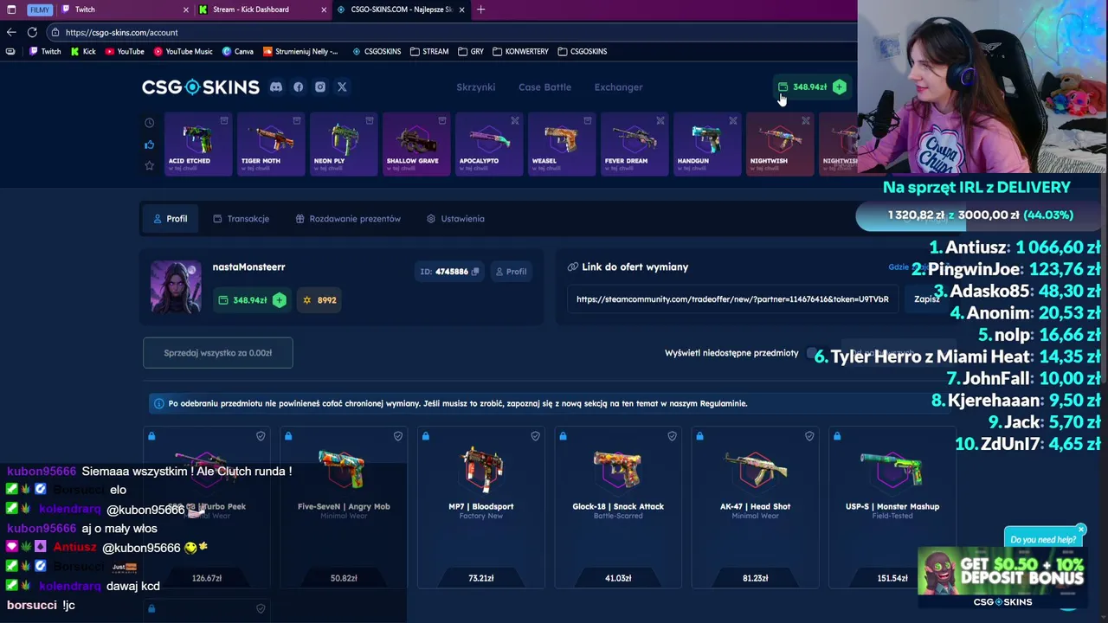Screen dimensions: 1108x623
Task: Open the Rozdawanie prezentów tab
Action: pyautogui.click(x=348, y=219)
